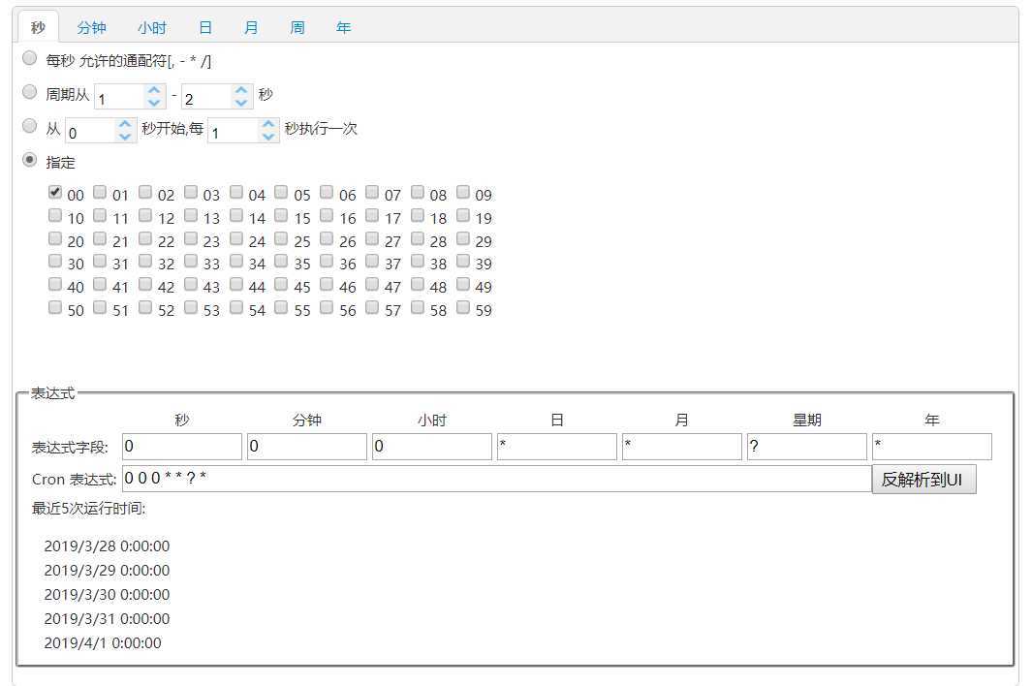Image resolution: width=1032 pixels, height=686 pixels.
Task: Select the 每秒 wildcard radio option
Action: coord(30,58)
